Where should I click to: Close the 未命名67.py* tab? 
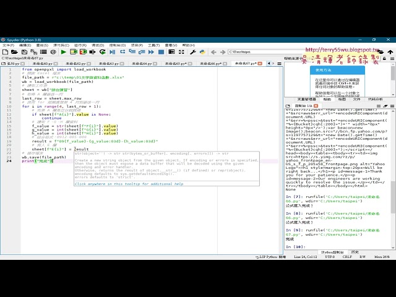(x=260, y=63)
